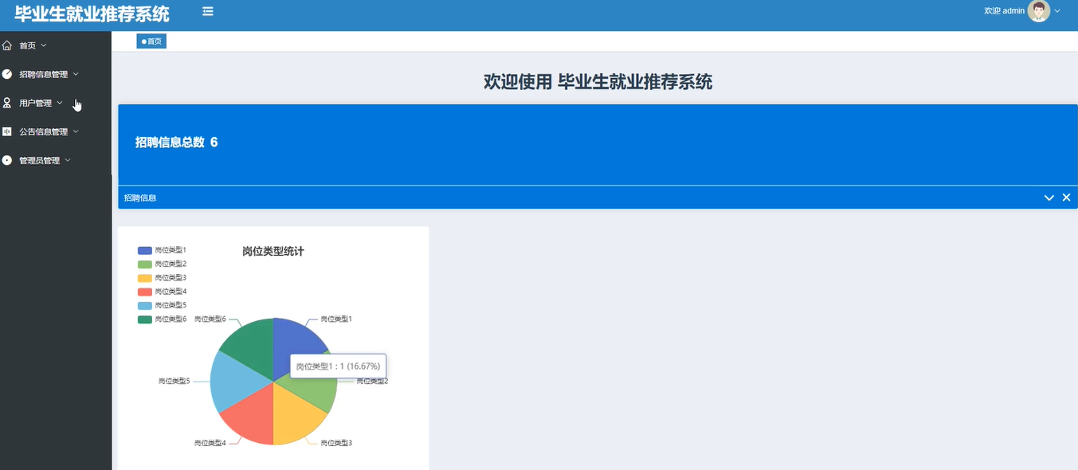The width and height of the screenshot is (1078, 470).
Task: Click the 岗位类型5 pie chart label
Action: [x=174, y=381]
